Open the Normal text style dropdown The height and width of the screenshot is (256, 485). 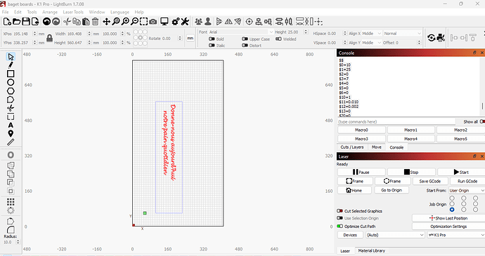pos(403,34)
